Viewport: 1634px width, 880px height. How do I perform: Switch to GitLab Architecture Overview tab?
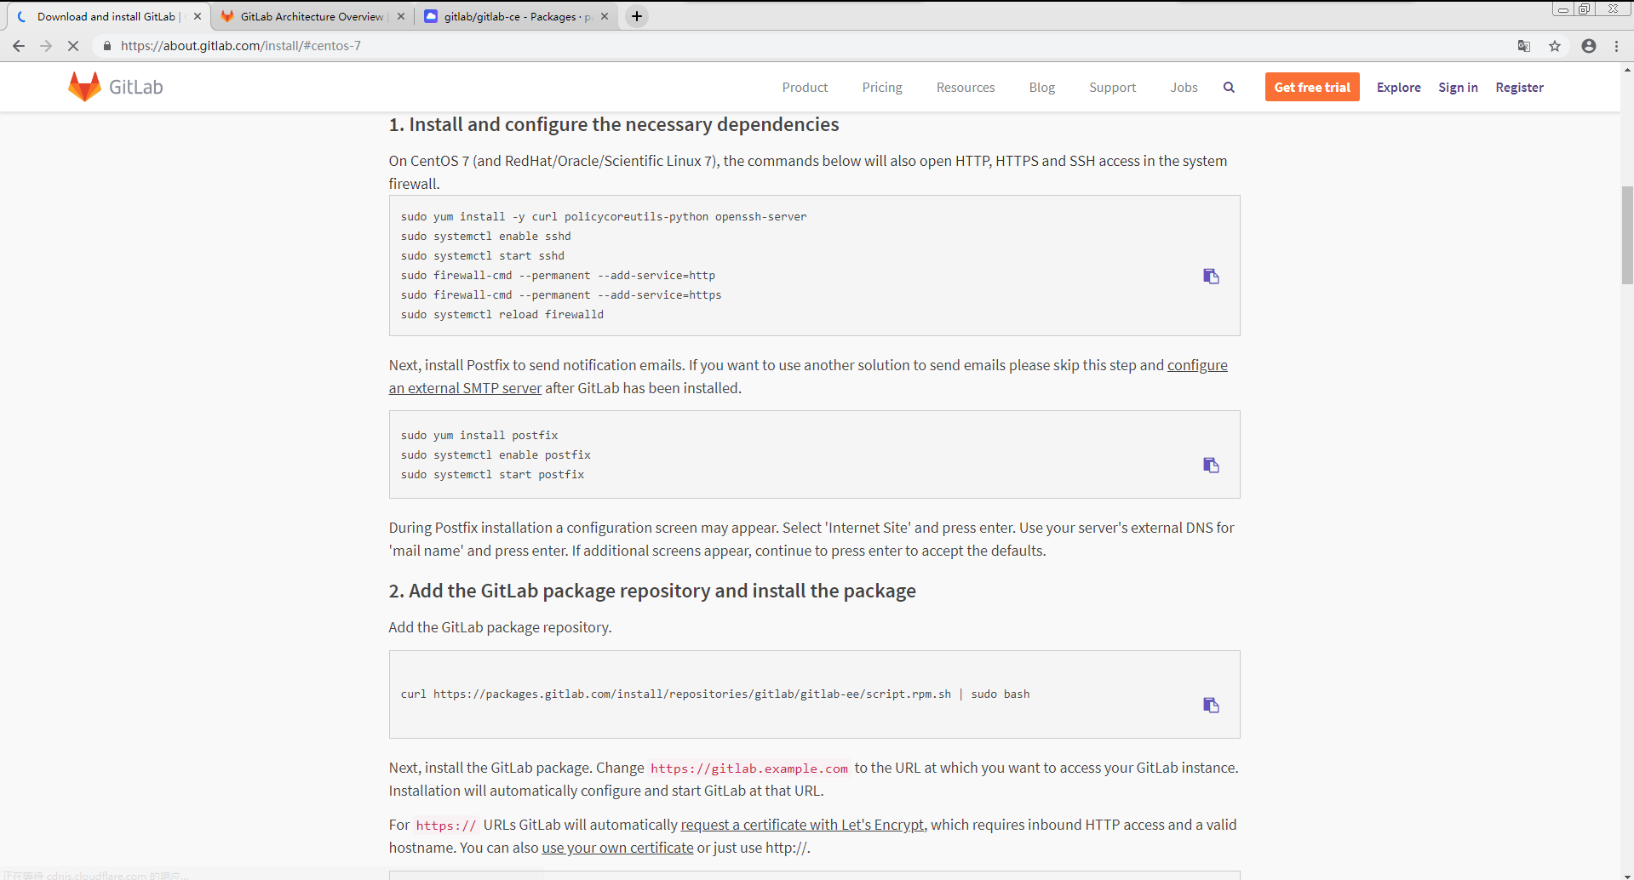point(312,16)
